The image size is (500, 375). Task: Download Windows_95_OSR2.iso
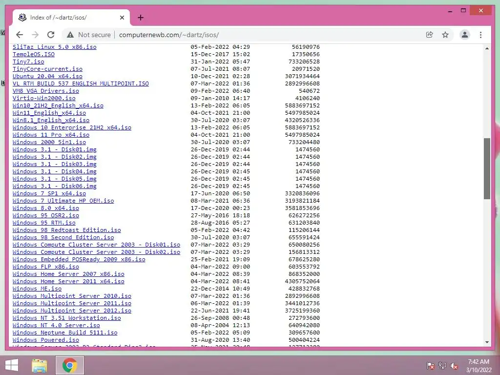(46, 215)
